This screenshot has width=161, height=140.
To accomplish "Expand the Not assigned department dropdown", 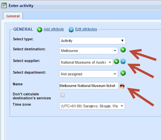I will tap(88, 74).
